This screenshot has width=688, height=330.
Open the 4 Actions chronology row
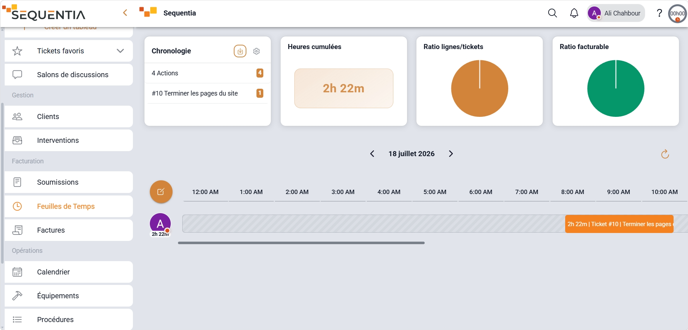click(207, 73)
